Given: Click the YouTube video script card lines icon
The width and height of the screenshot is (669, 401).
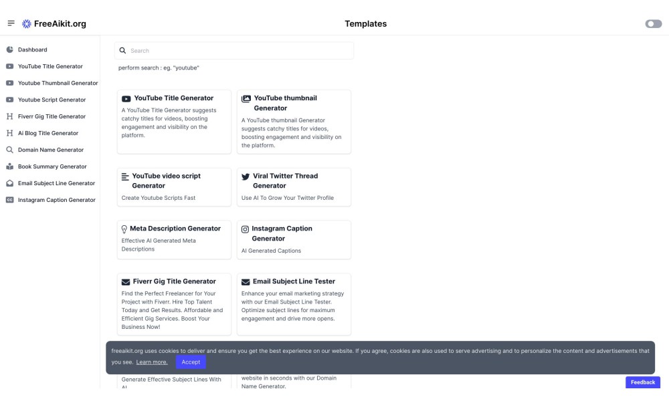Looking at the screenshot, I should pyautogui.click(x=125, y=176).
